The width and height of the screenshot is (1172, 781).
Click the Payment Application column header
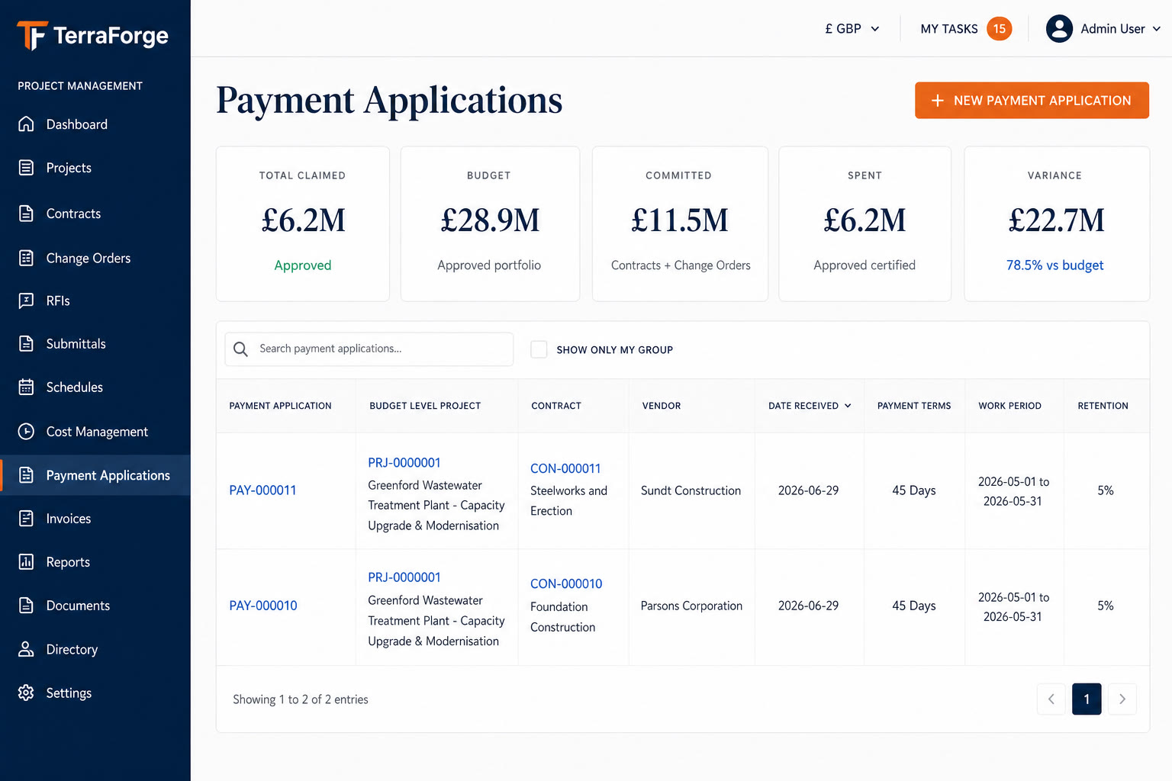pyautogui.click(x=280, y=406)
